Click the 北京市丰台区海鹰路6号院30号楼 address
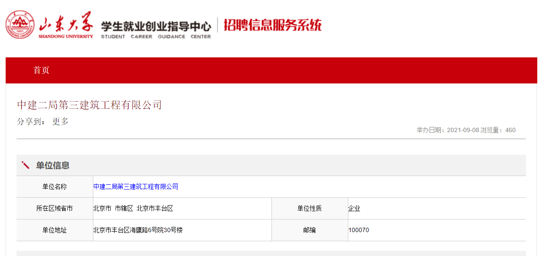Image resolution: width=549 pixels, height=256 pixels. [x=138, y=230]
